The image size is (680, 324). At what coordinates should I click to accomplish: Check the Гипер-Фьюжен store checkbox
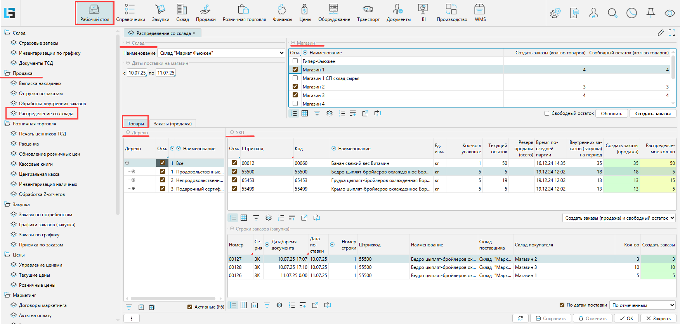point(295,61)
